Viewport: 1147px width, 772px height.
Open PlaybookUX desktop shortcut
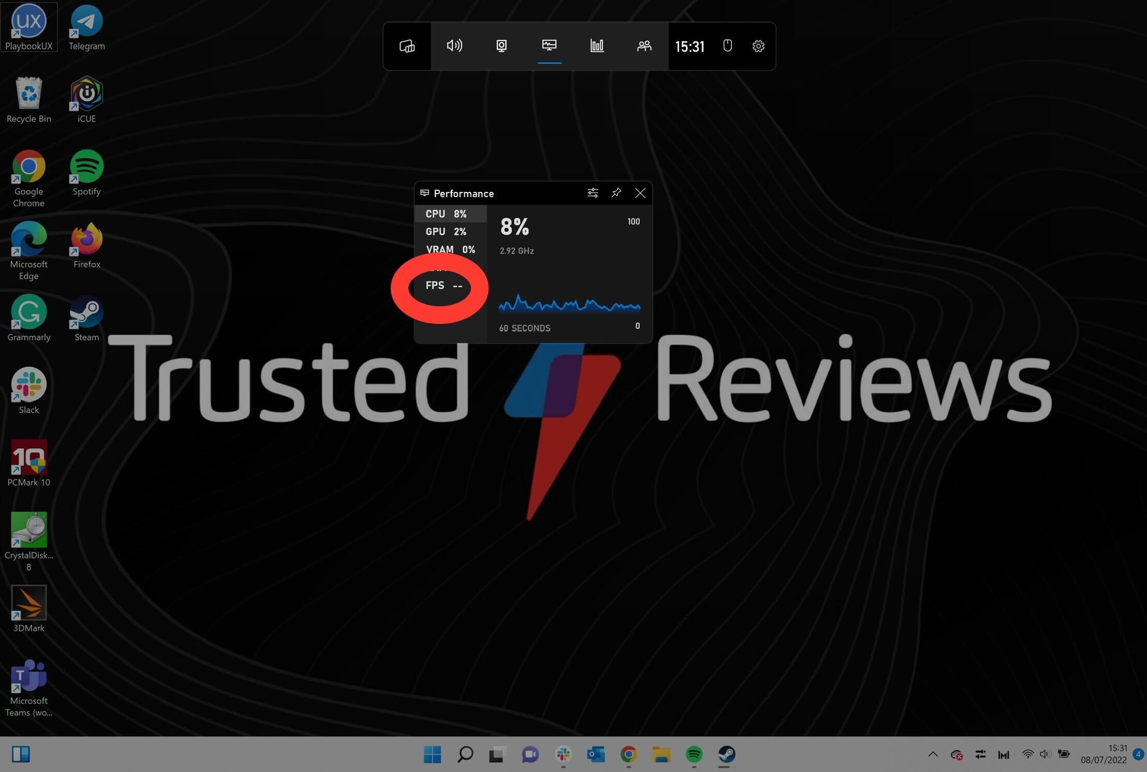(29, 27)
